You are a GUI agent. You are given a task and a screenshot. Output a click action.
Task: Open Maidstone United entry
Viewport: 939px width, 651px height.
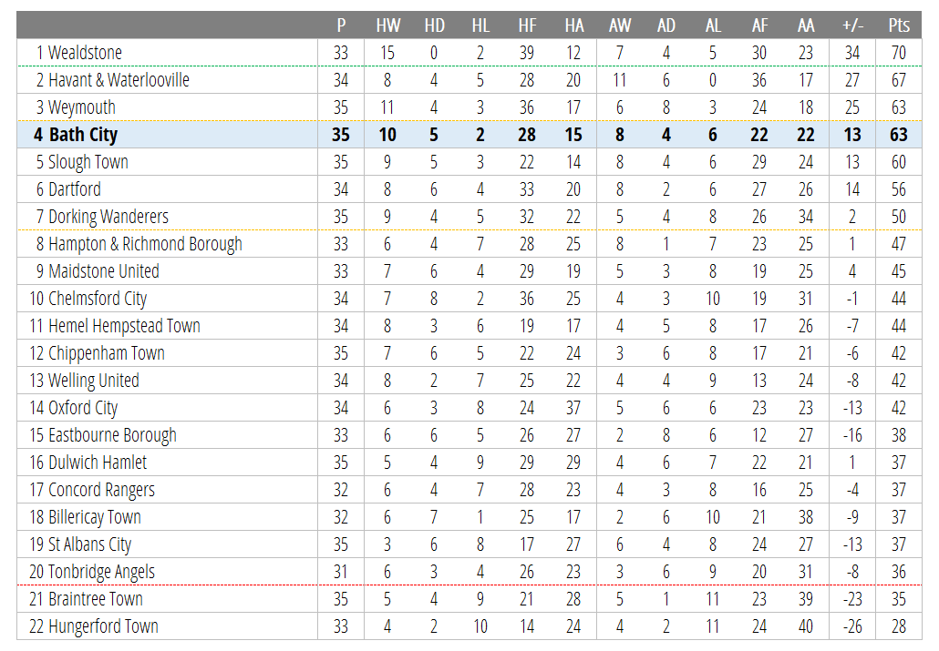(104, 271)
